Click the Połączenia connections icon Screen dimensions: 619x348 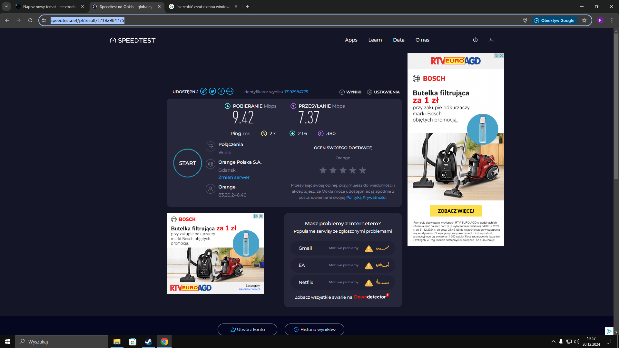coord(211,147)
